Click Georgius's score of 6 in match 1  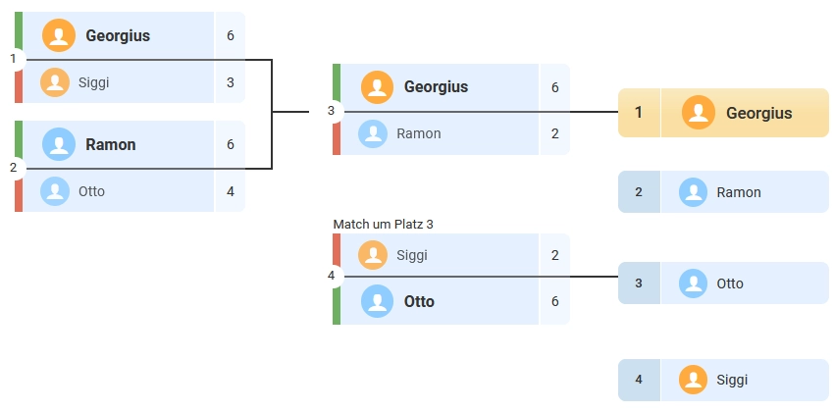tap(231, 36)
